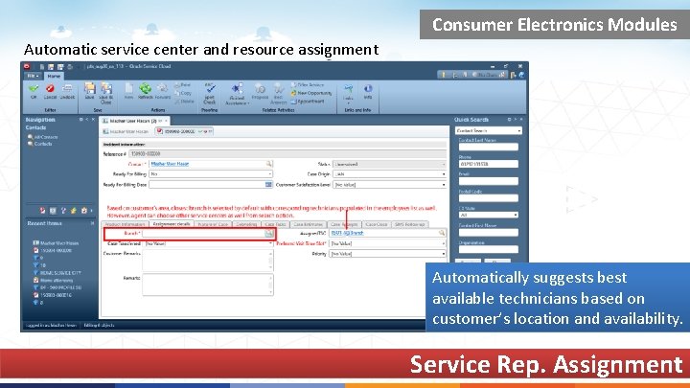This screenshot has height=388, width=690.
Task: Click quick access print icon in title bar
Action: tap(70, 67)
